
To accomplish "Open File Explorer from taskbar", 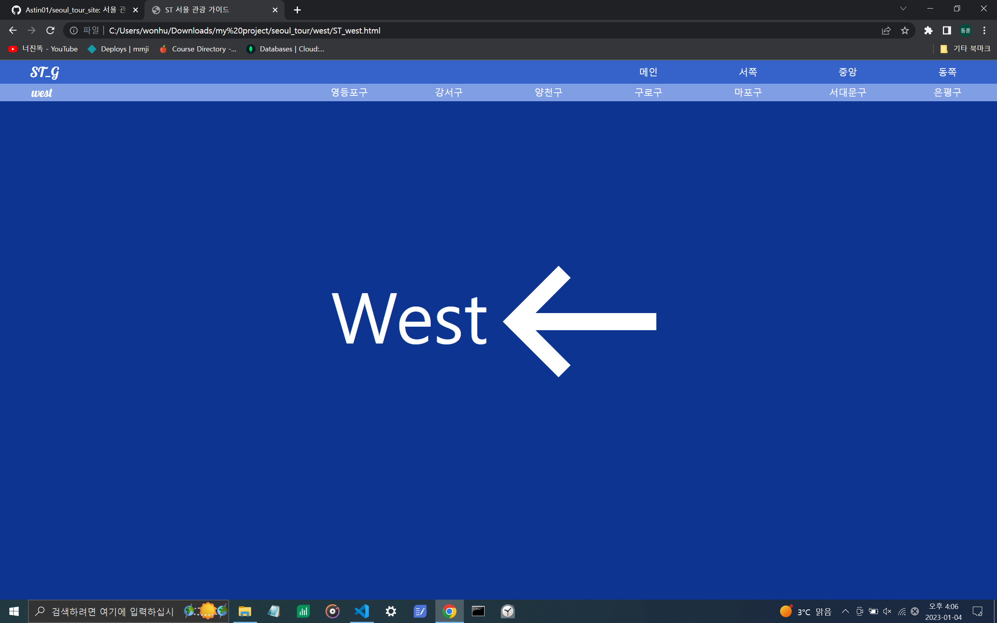I will [x=245, y=611].
